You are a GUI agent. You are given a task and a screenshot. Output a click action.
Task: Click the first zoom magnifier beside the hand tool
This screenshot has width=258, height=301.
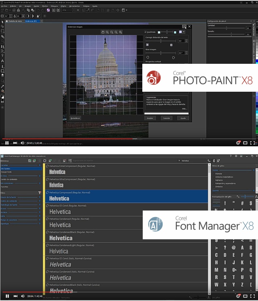pos(107,32)
